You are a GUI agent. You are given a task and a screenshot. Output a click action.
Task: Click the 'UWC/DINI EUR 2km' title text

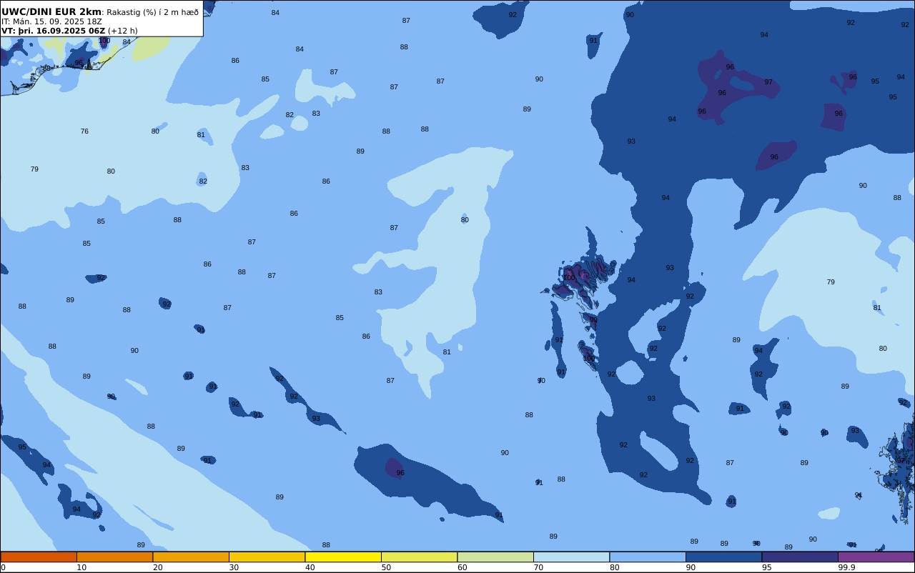point(51,12)
